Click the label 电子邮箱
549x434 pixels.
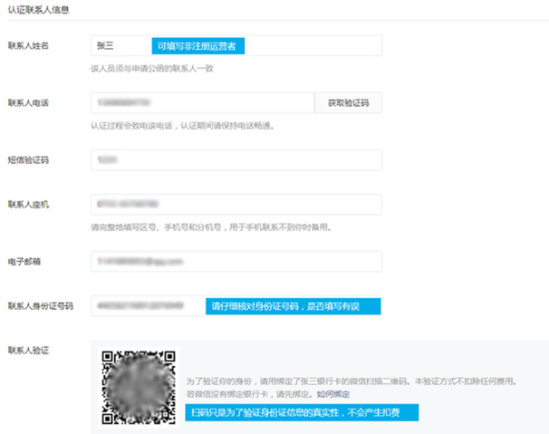pos(24,261)
